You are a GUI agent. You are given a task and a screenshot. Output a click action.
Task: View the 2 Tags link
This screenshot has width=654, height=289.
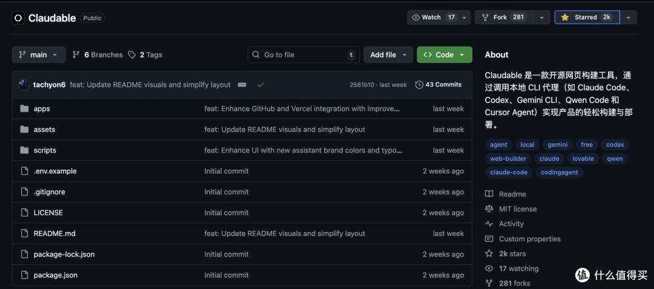(x=145, y=54)
